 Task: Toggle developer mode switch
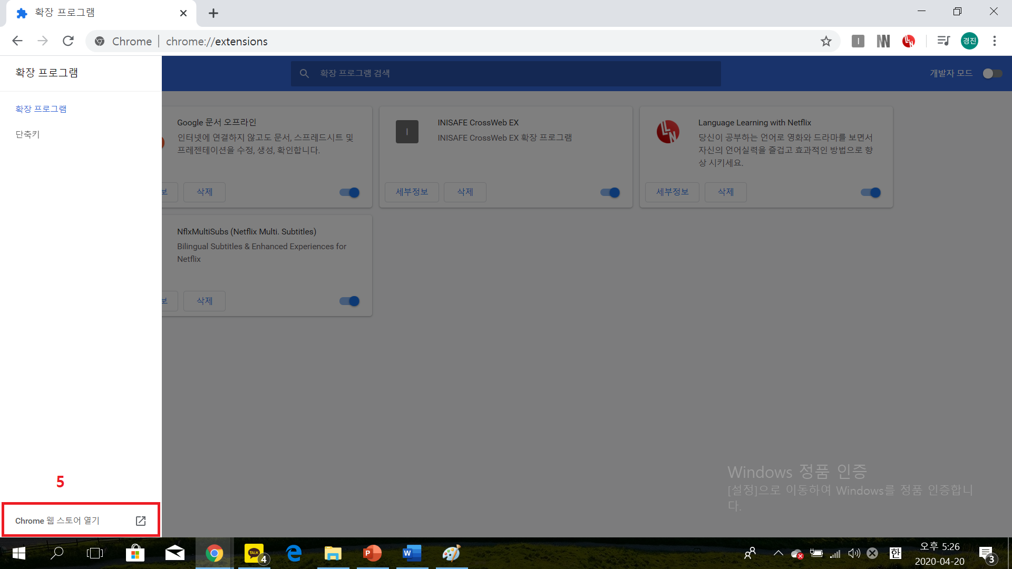point(992,73)
